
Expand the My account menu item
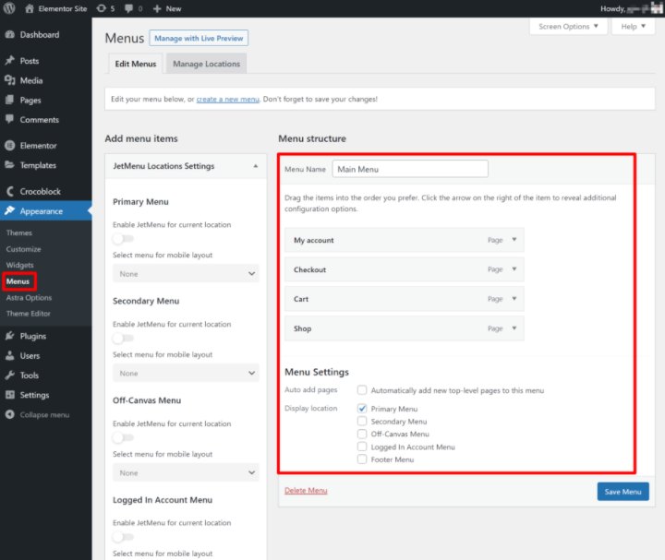(514, 240)
